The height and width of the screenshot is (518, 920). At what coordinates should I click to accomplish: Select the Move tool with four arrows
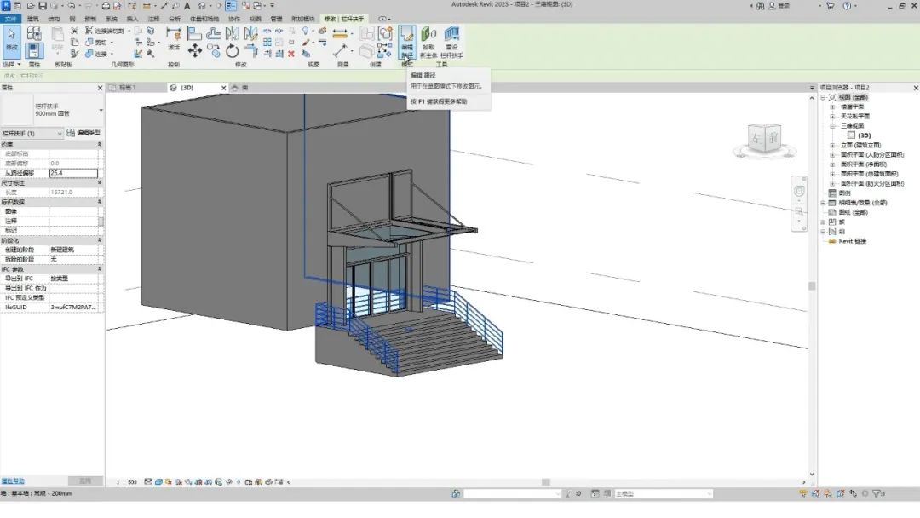coord(195,51)
